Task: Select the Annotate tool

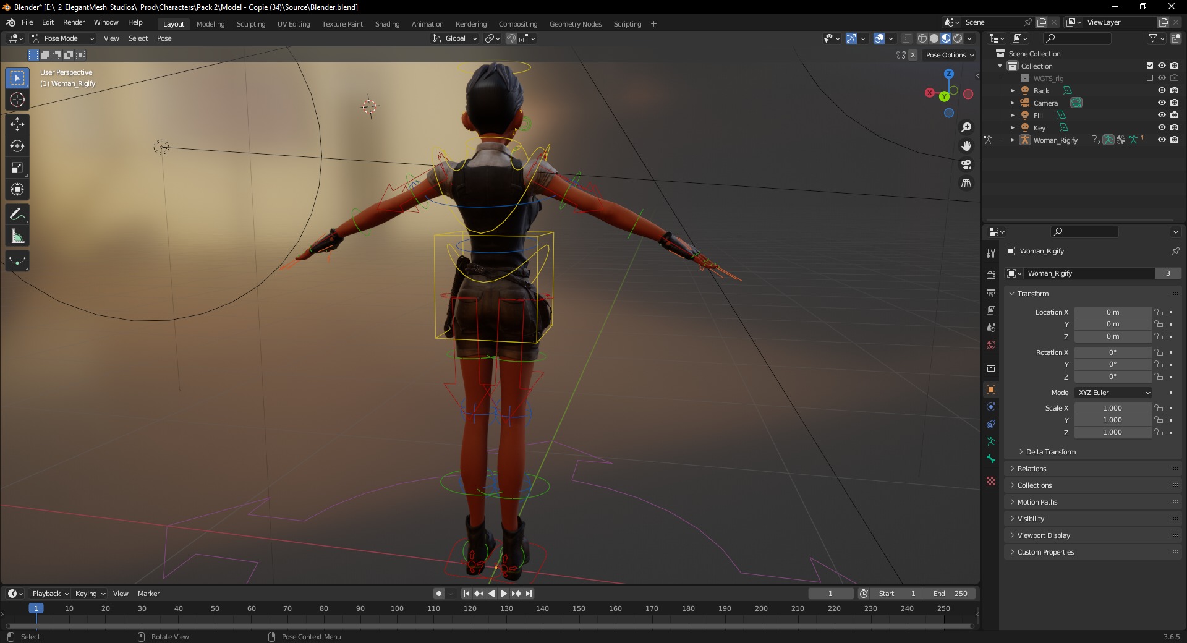Action: pyautogui.click(x=17, y=215)
